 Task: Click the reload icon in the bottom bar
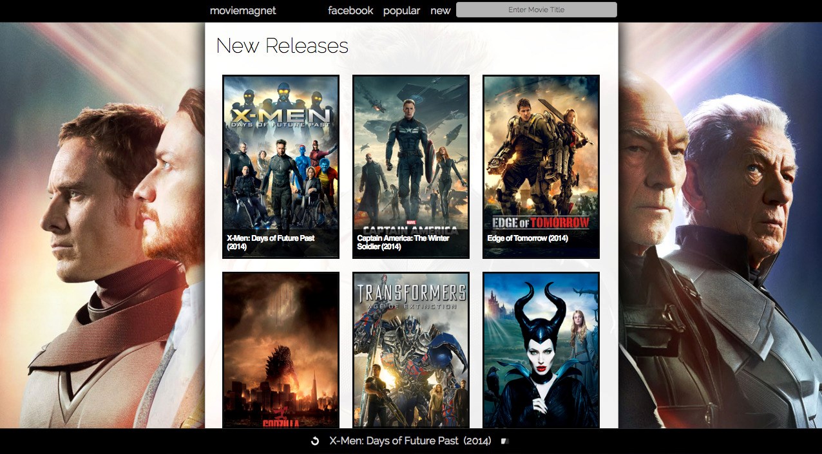(x=315, y=441)
